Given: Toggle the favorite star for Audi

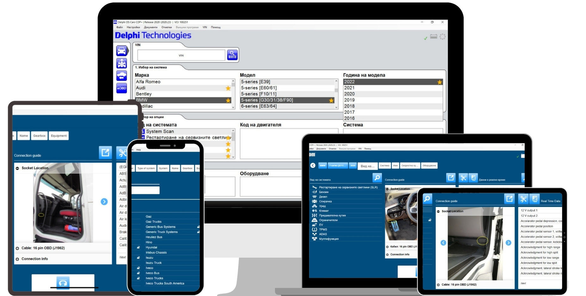Looking at the screenshot, I should point(228,88).
